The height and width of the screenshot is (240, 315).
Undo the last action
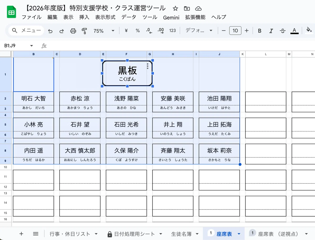point(50,31)
